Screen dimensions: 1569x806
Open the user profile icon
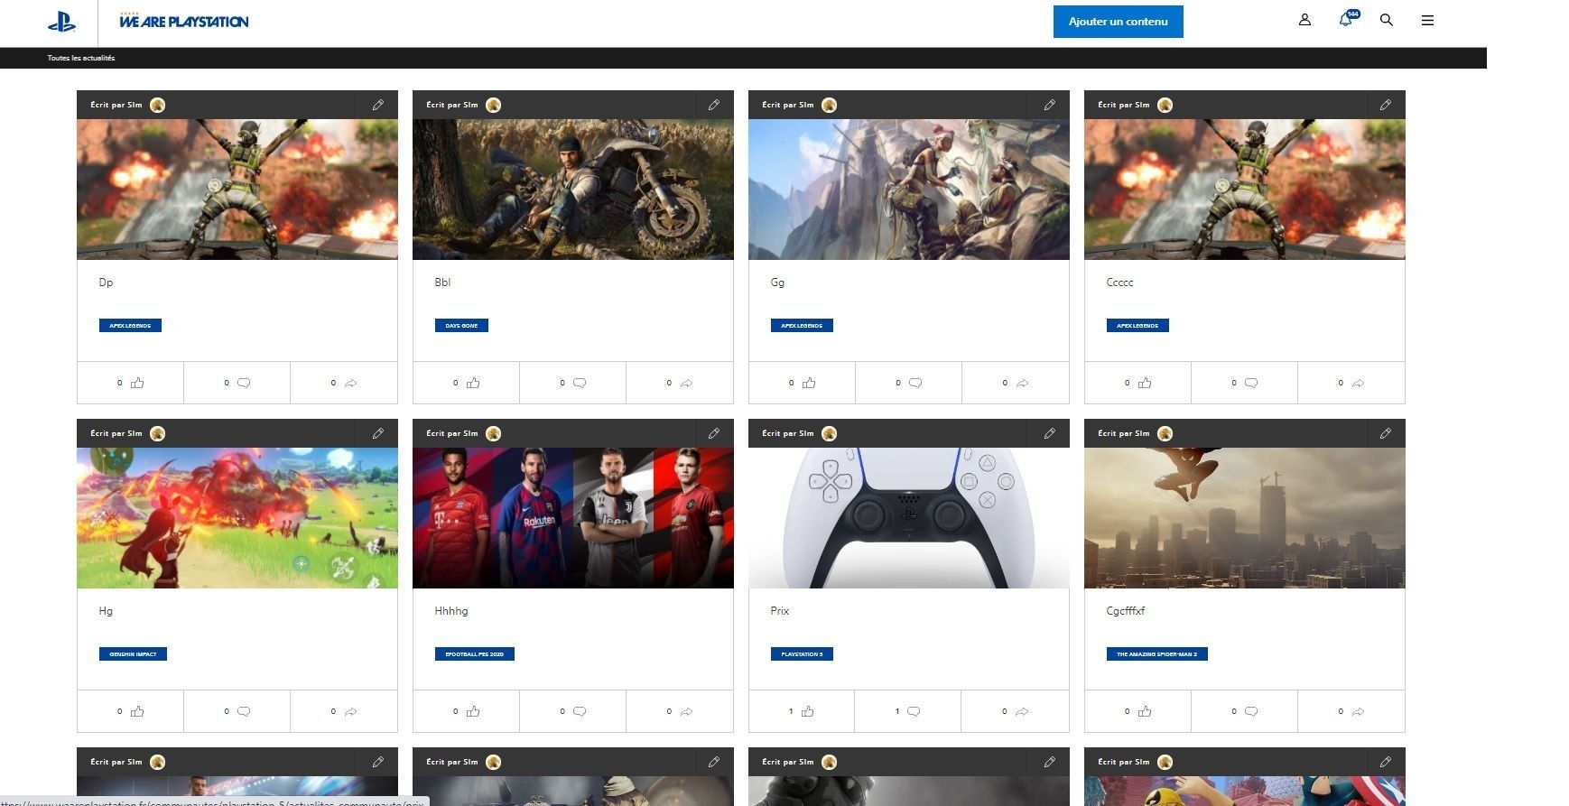pos(1304,20)
